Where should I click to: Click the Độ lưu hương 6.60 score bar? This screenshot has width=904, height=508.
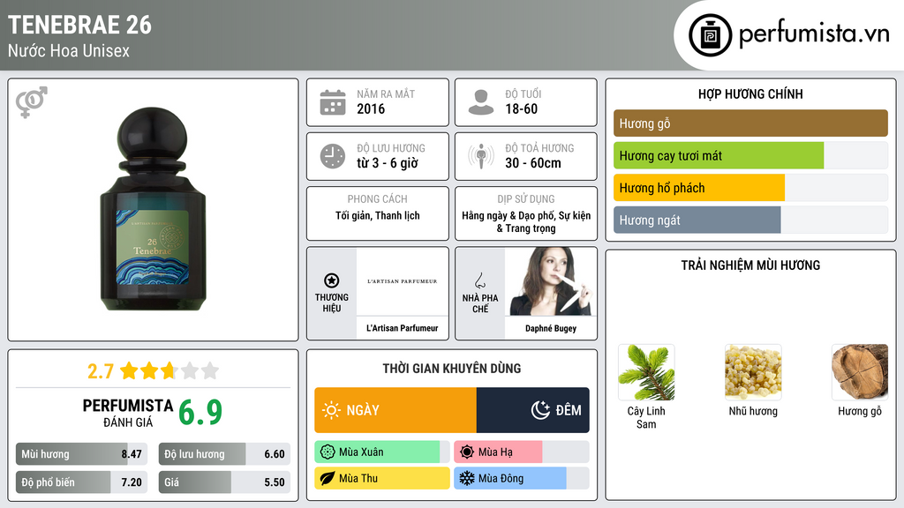click(x=224, y=454)
